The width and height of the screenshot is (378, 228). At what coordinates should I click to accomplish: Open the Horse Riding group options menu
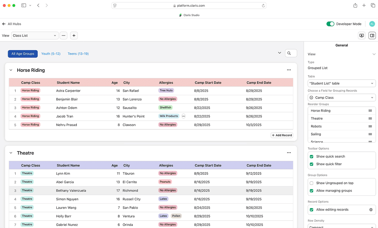(x=289, y=70)
